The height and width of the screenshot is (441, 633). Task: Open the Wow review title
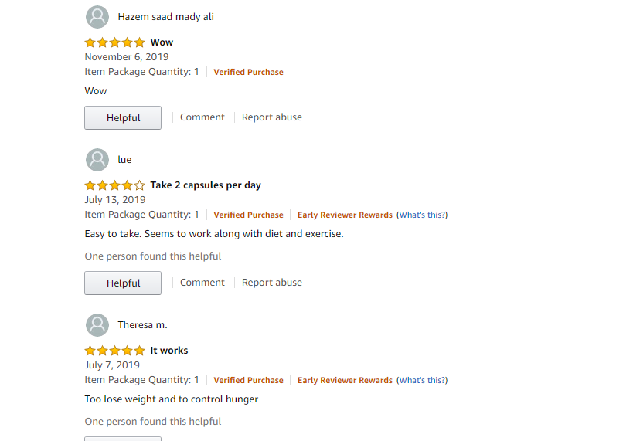tap(162, 42)
